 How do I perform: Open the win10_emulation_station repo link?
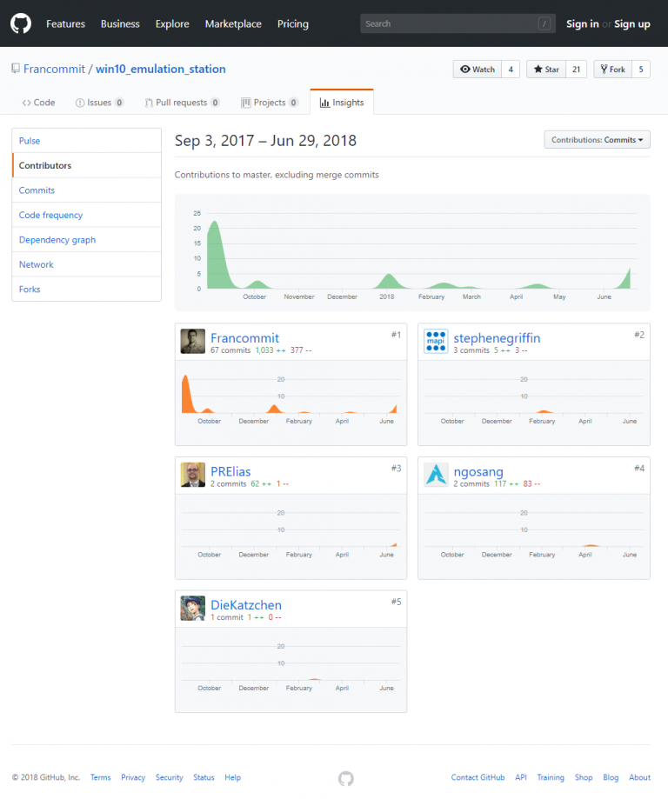tap(161, 69)
